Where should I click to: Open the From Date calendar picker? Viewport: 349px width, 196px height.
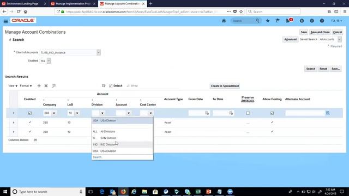click(207, 113)
